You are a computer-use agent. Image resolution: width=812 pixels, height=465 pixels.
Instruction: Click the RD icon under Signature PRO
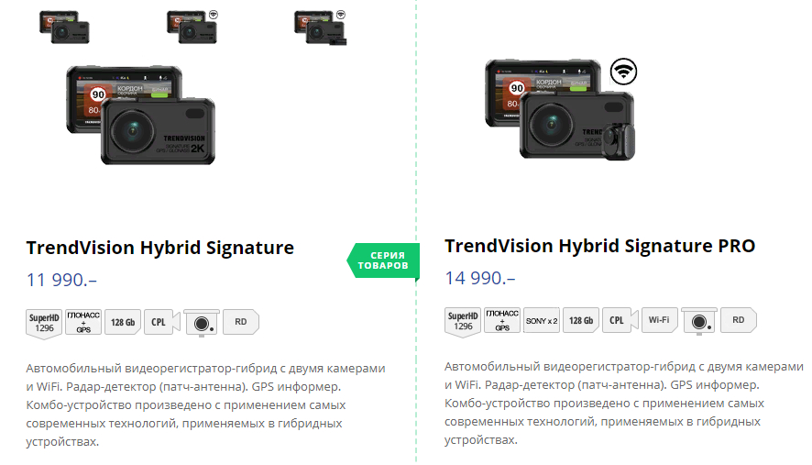[x=739, y=320]
